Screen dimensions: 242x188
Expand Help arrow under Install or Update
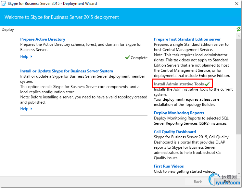tap(32, 109)
